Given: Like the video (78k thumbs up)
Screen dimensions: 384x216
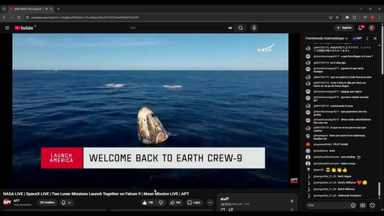Looking at the screenshot, I should pyautogui.click(x=148, y=202).
